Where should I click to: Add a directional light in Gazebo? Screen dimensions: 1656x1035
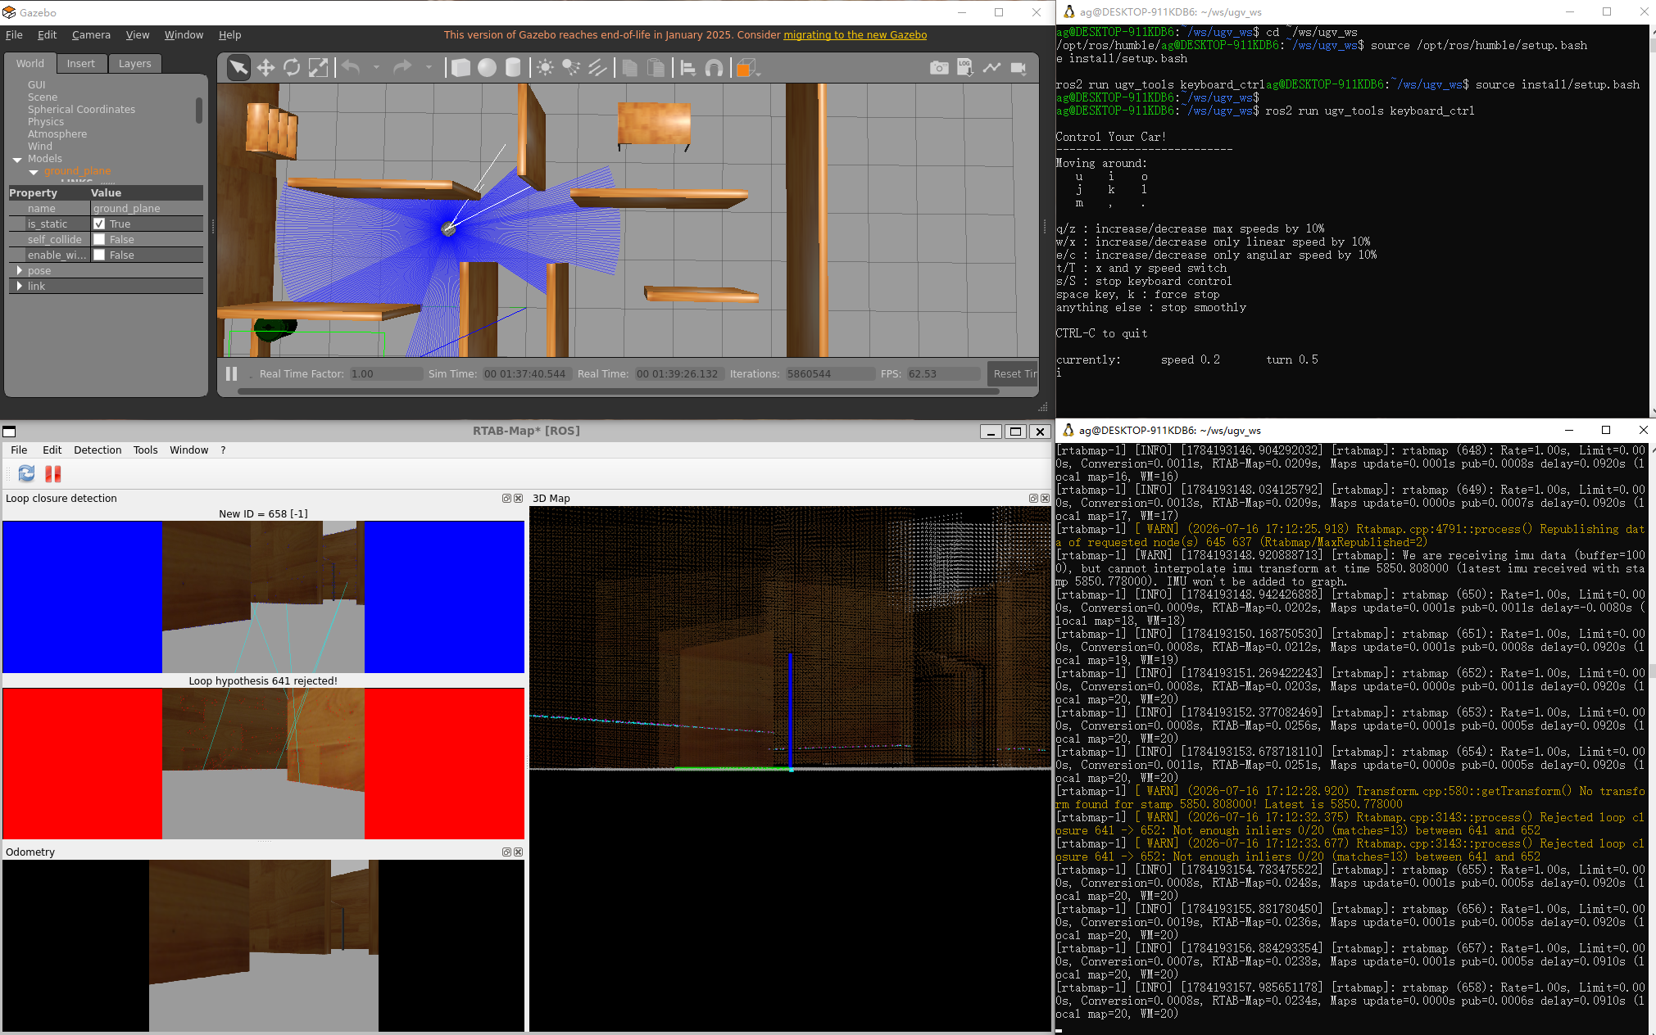coord(597,68)
